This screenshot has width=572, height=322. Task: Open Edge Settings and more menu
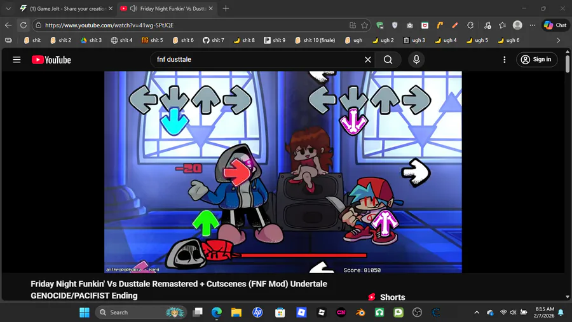[533, 25]
